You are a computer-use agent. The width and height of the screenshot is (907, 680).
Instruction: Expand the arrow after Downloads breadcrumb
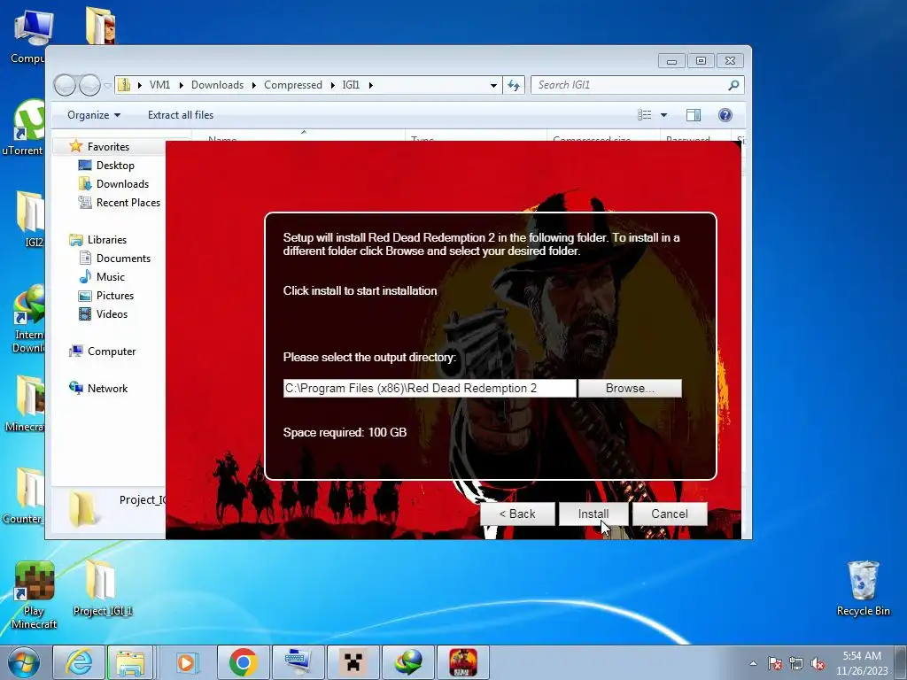tap(254, 86)
